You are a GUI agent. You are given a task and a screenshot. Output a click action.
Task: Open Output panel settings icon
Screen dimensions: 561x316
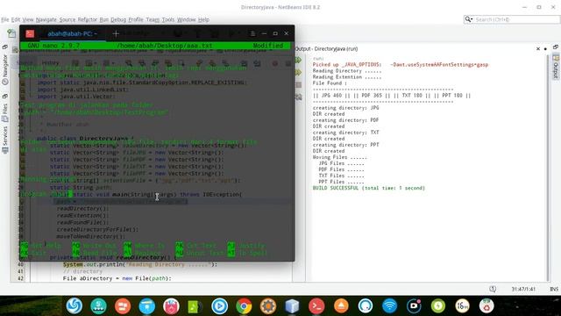point(298,97)
